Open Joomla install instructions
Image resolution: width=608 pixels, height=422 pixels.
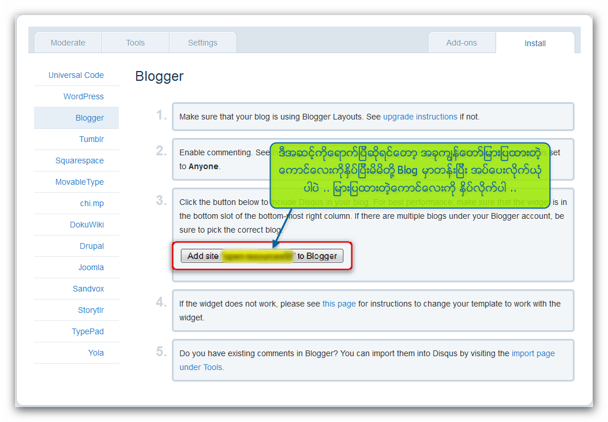coord(91,267)
